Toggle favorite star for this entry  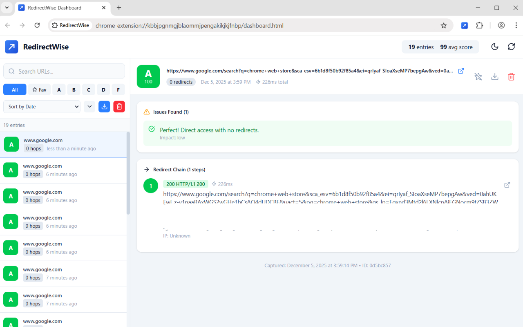click(x=478, y=76)
